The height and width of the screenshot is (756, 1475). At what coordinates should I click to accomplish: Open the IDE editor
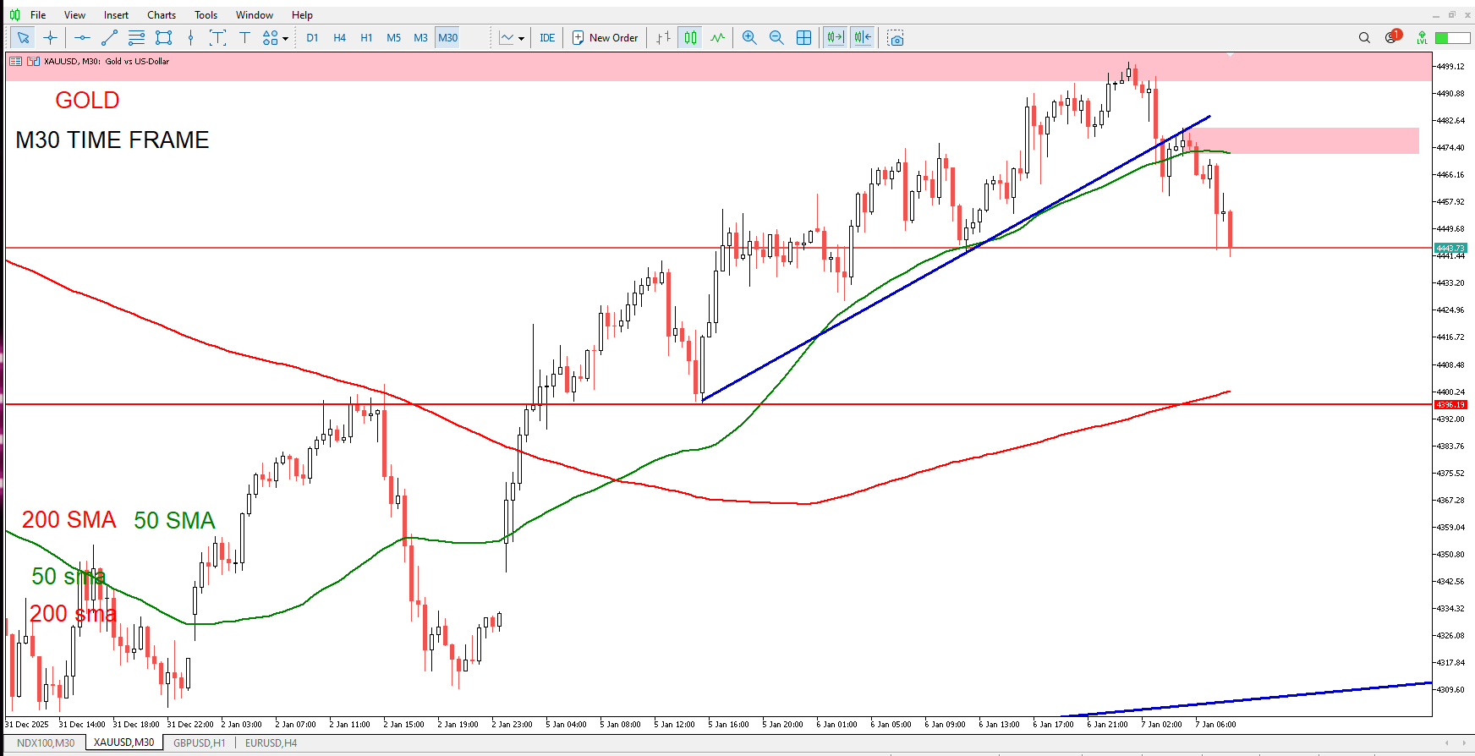pyautogui.click(x=547, y=37)
